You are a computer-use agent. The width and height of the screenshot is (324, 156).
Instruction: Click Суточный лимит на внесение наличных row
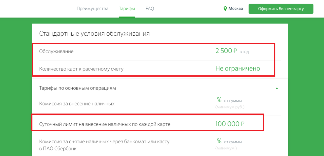pos(105,124)
